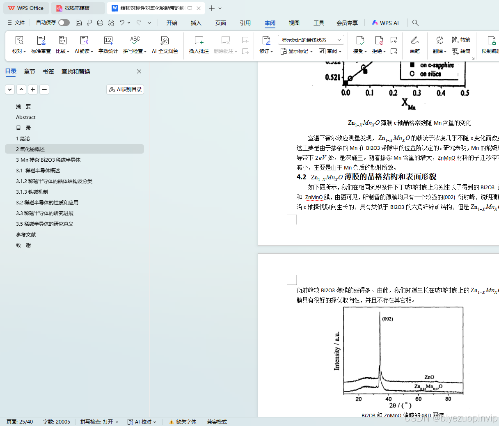Open the quick access customize arrow
499x426 pixels.
coord(149,23)
